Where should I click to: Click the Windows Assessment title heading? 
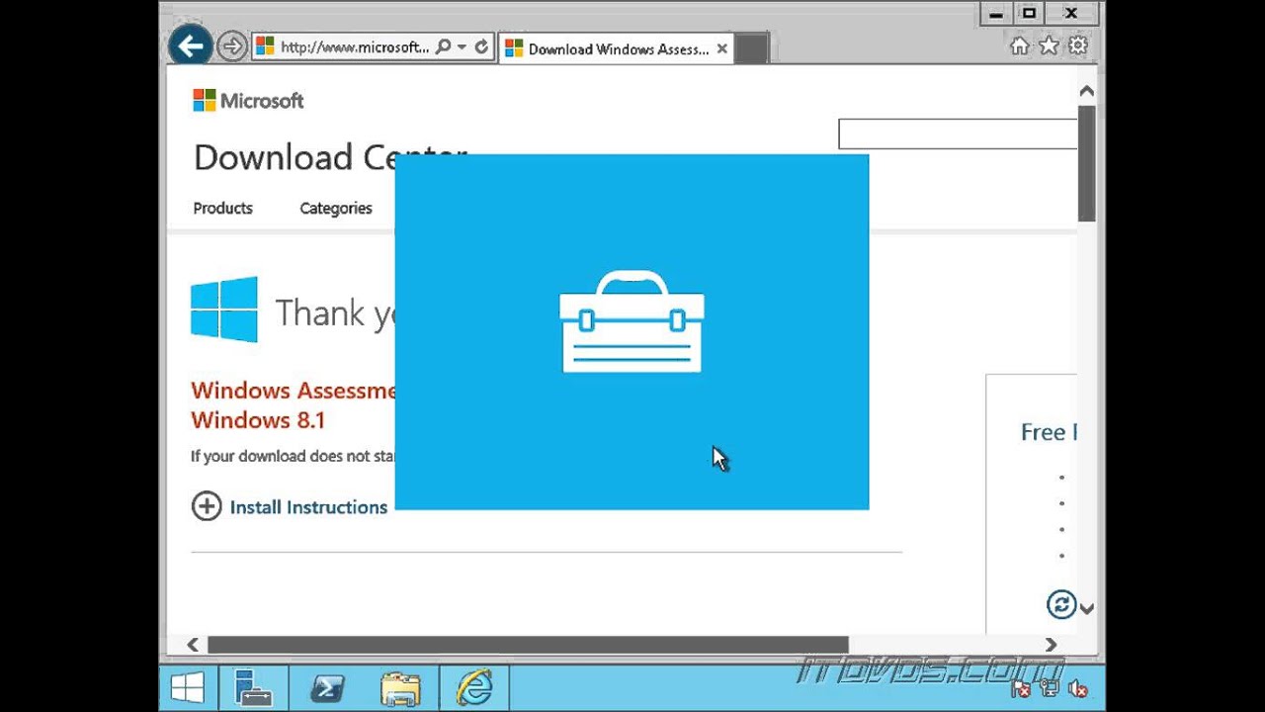293,404
